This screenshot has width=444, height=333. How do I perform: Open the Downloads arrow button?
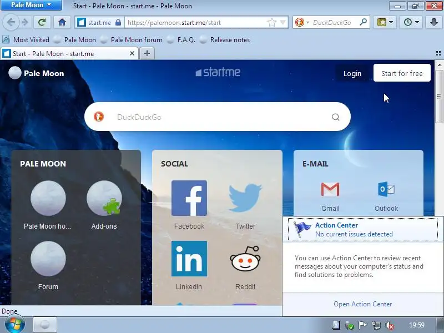[x=433, y=22]
